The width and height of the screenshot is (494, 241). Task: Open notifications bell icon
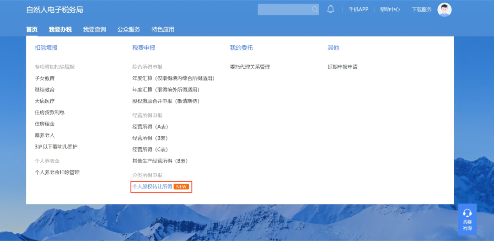tap(331, 10)
